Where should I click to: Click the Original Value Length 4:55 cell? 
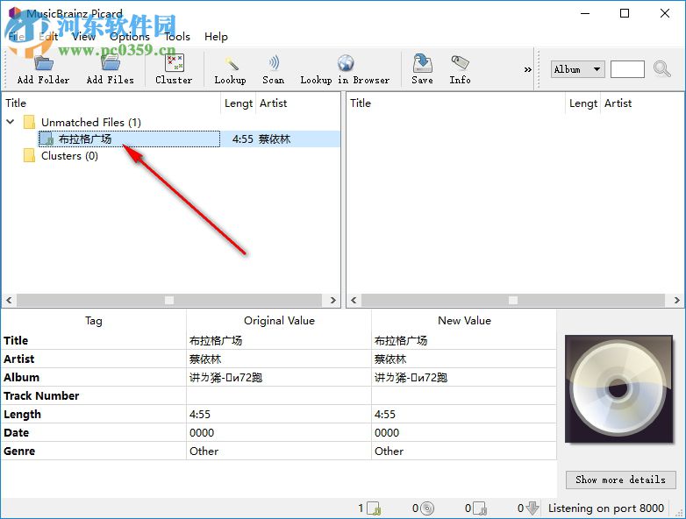[279, 414]
